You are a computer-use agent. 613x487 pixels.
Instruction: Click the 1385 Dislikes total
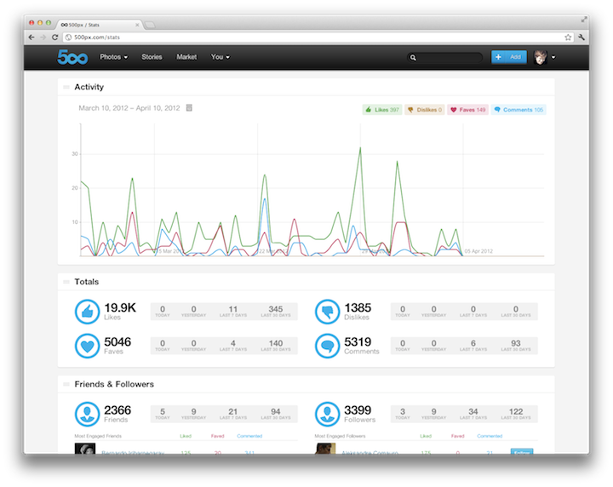(x=358, y=308)
